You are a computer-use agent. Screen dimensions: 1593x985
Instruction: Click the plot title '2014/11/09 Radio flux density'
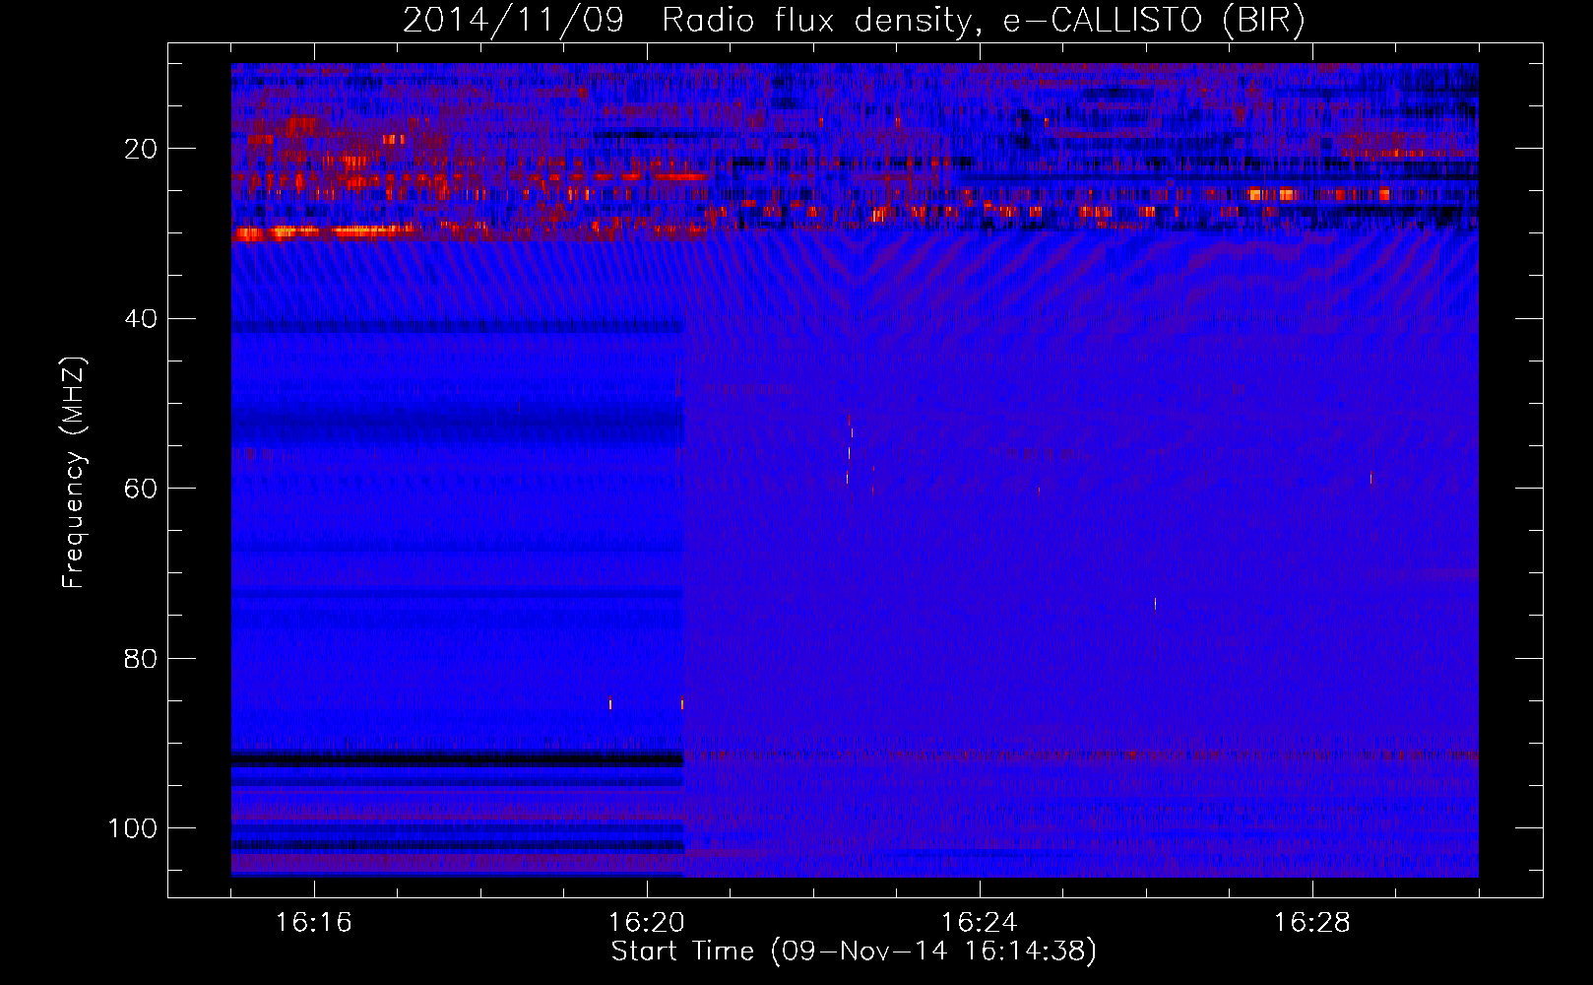pos(854,20)
